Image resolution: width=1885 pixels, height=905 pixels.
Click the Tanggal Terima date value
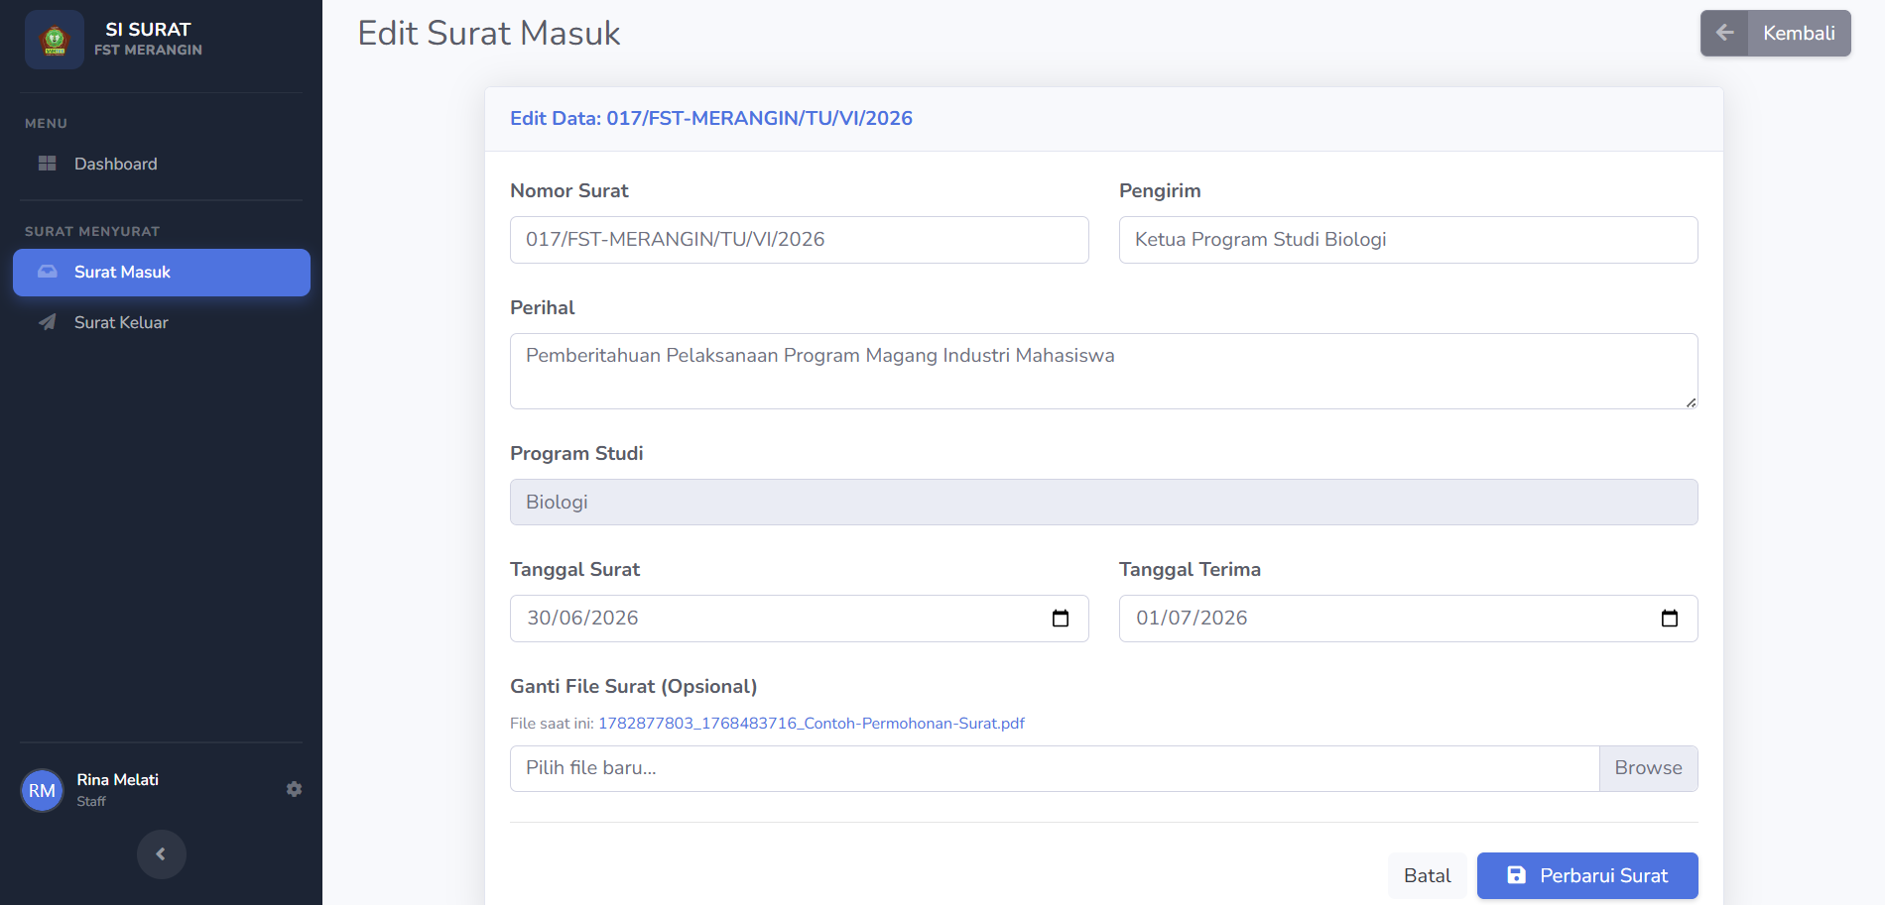[x=1192, y=619]
